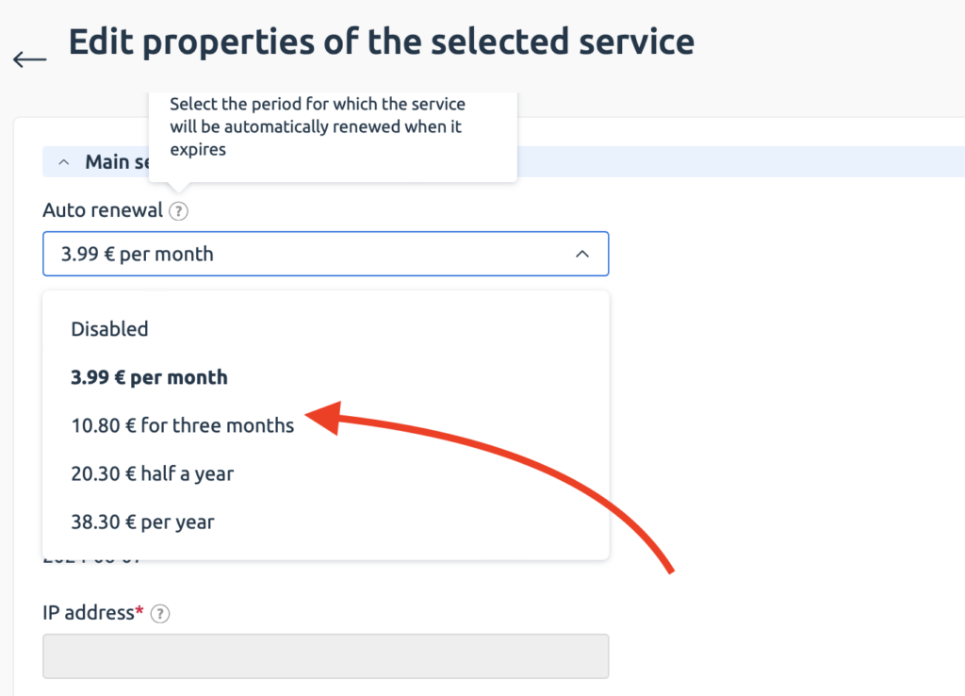
Task: Choose 38.30 € per year renewal
Action: point(142,522)
